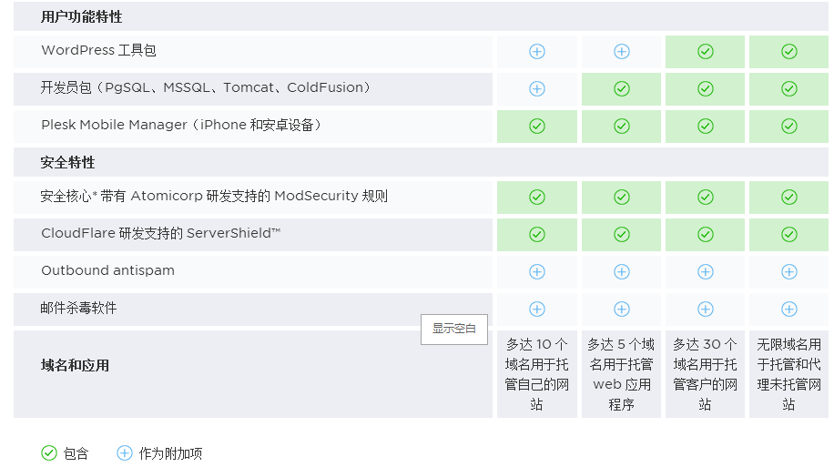Click plus icon for 邮件杀毒软件 second column
Image resolution: width=834 pixels, height=467 pixels.
tap(621, 309)
